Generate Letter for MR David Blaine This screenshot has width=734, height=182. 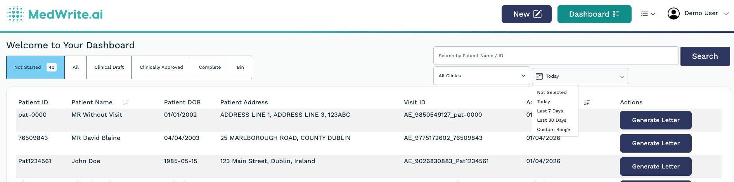[x=655, y=143]
